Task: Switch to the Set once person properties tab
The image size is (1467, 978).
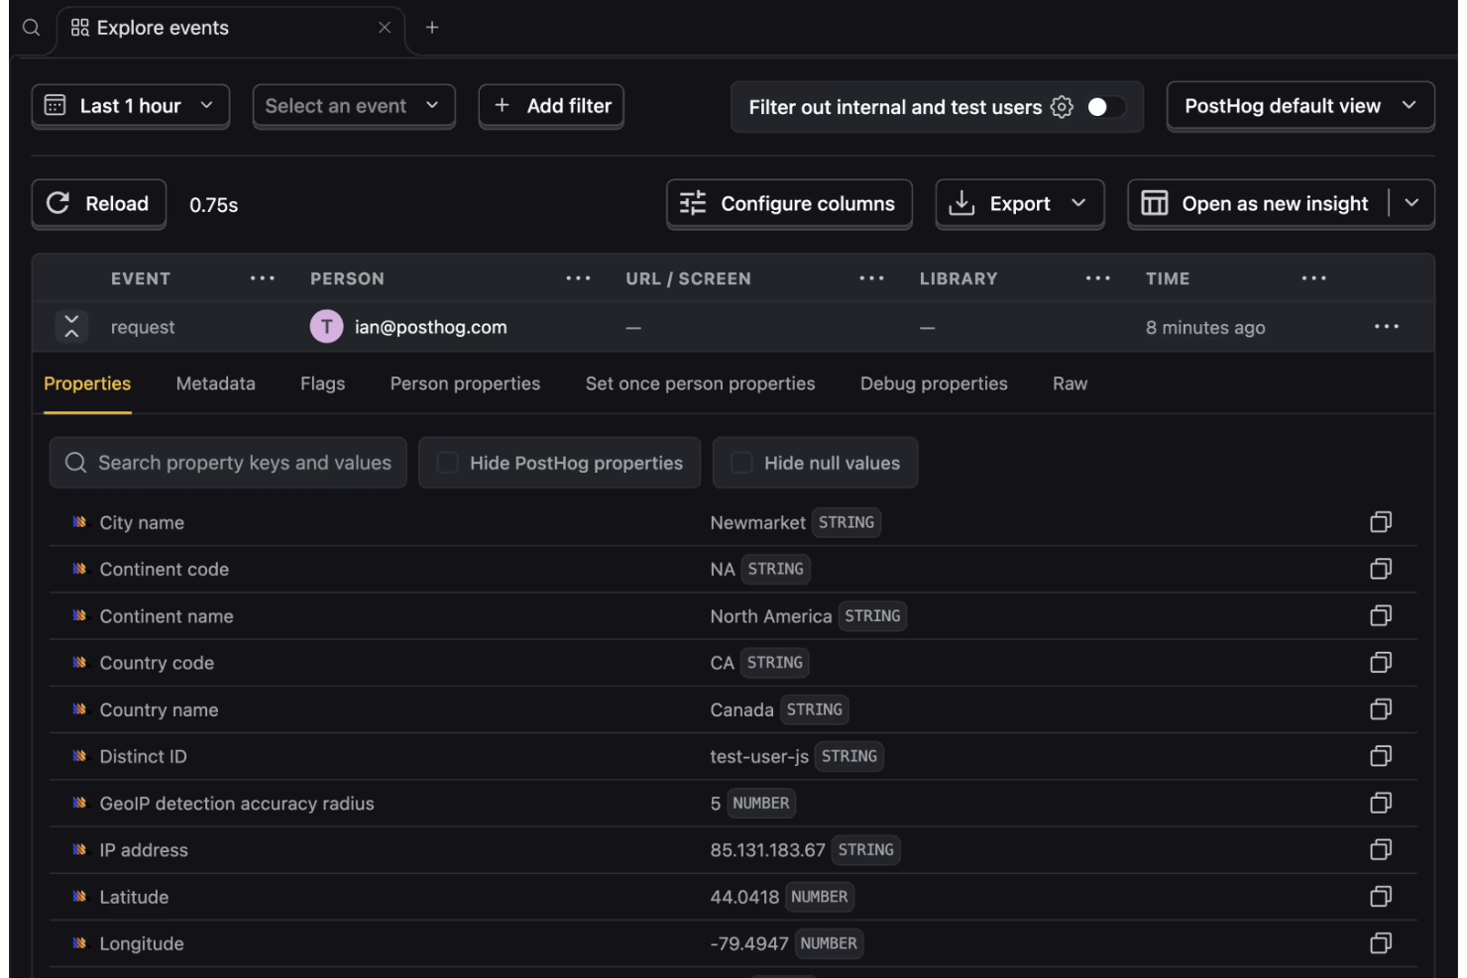Action: 700,383
